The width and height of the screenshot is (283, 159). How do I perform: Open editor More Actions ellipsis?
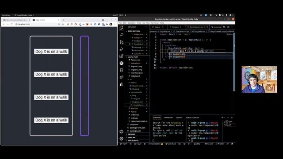click(x=232, y=27)
